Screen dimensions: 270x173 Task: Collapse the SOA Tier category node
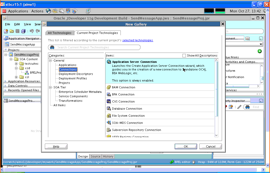point(50,87)
